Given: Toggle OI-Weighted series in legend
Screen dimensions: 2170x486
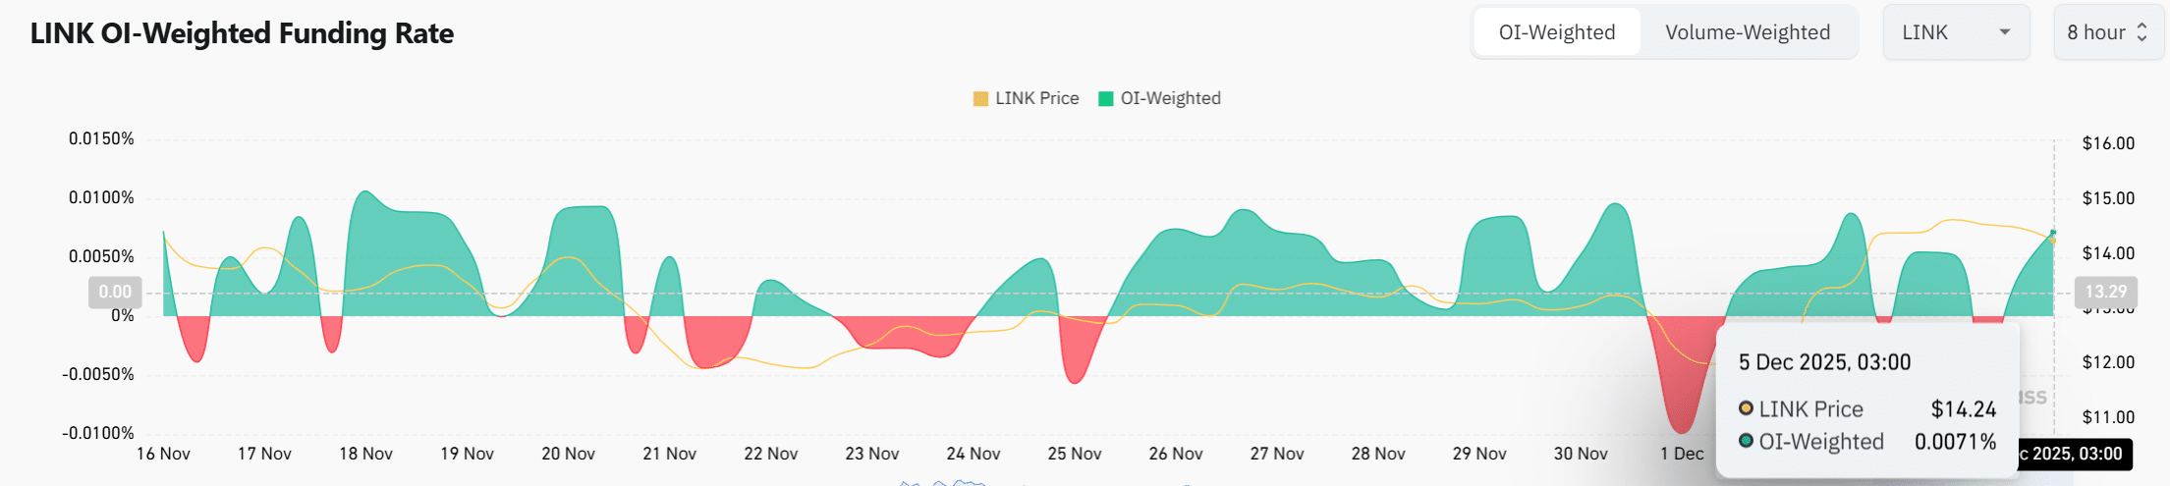Looking at the screenshot, I should tap(1170, 98).
